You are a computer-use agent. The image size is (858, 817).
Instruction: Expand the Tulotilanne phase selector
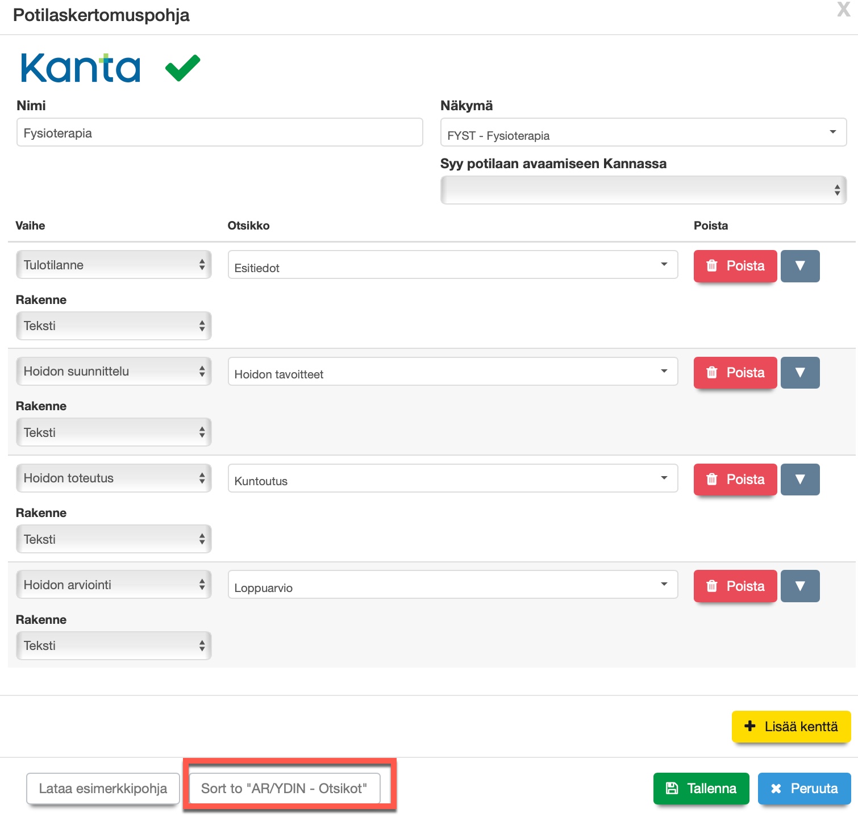[114, 265]
